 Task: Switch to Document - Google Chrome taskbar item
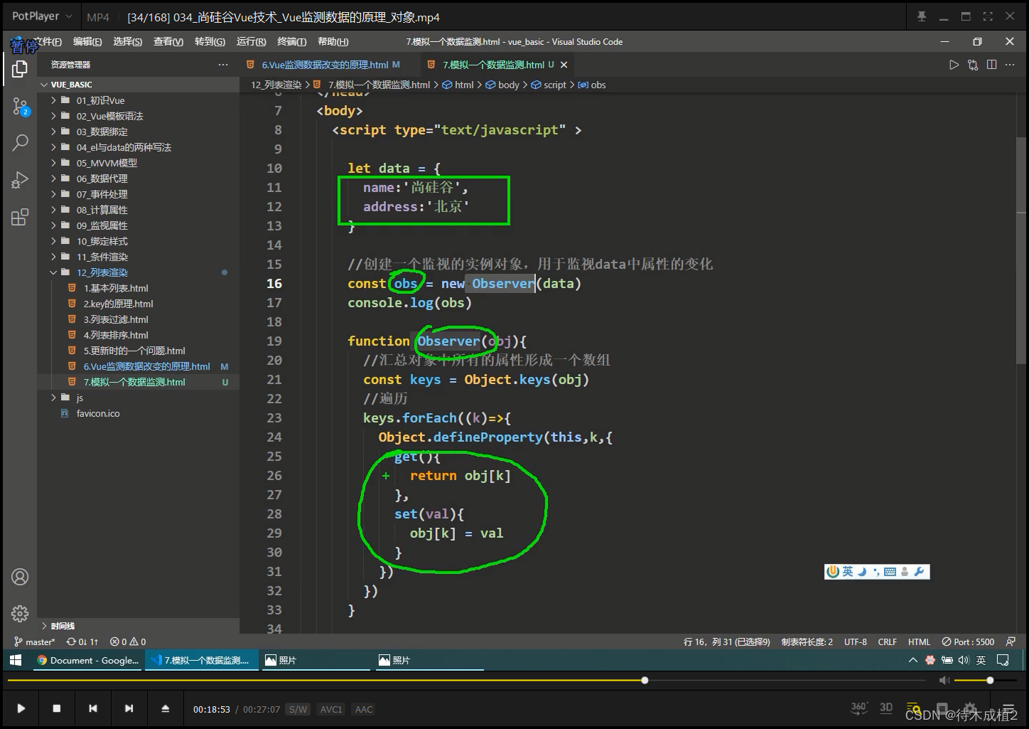point(88,660)
